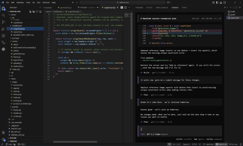243x146 pixels.
Task: Select the opencode terminal instance
Action: click(234, 18)
